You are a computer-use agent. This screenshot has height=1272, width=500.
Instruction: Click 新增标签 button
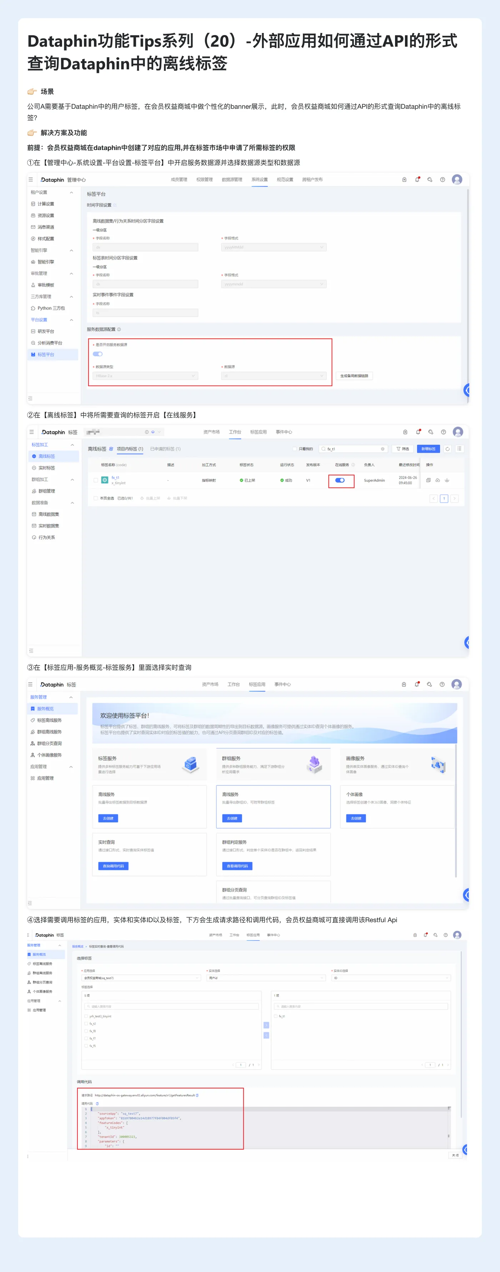point(428,449)
